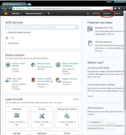Click the browser back arrow
126x135 pixels.
point(3,8)
